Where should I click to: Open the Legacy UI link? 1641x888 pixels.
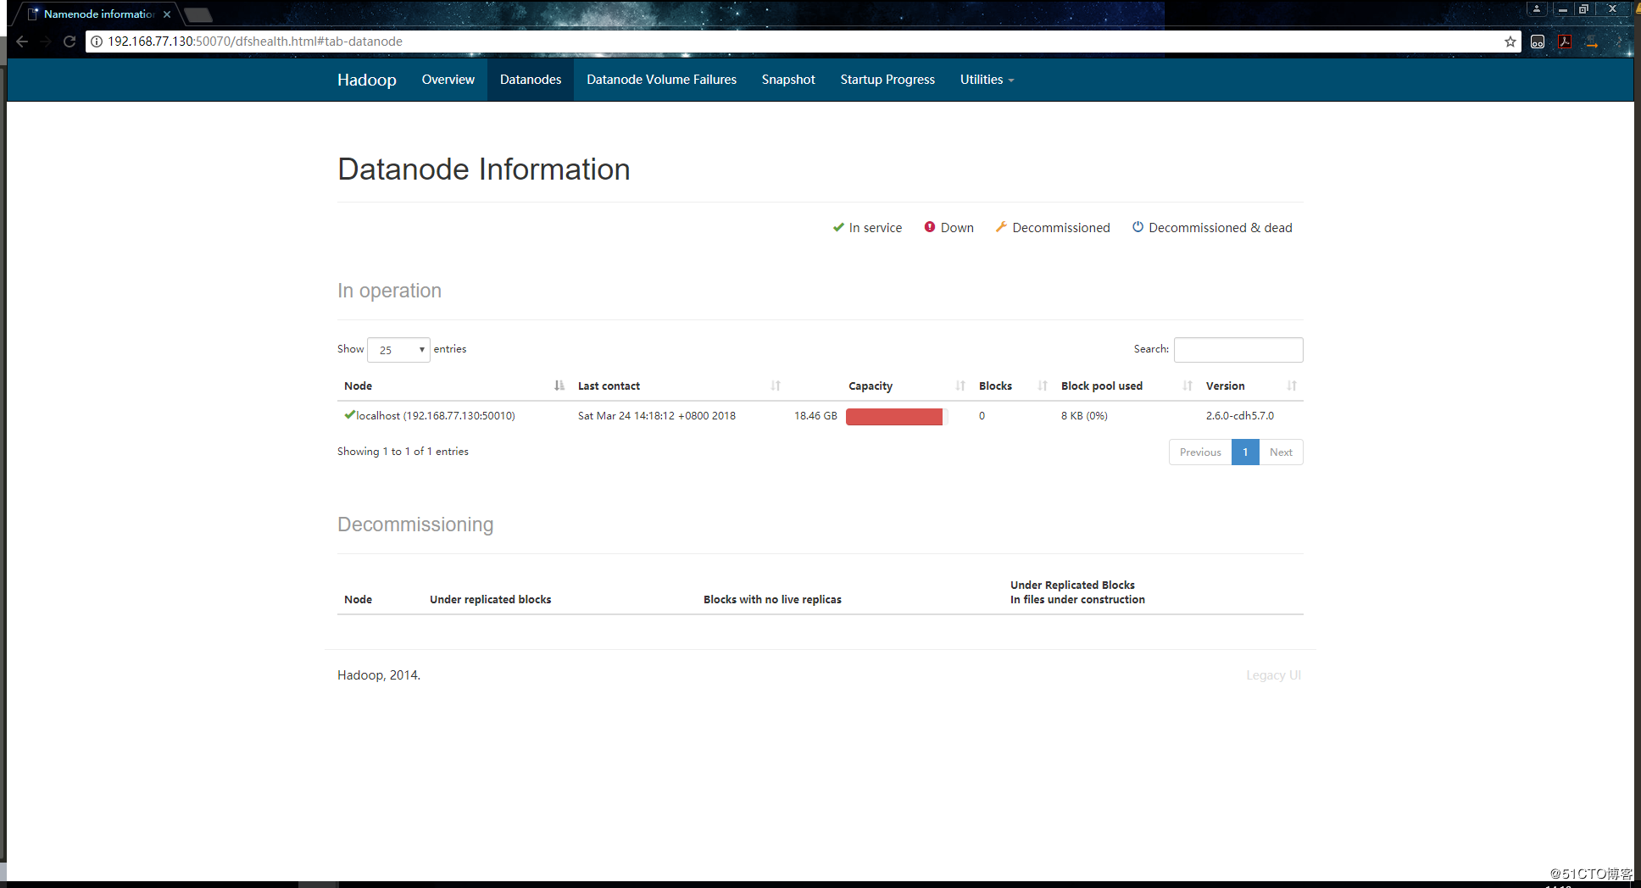click(1273, 675)
